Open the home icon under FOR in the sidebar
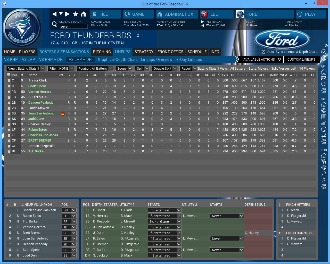 click(324, 155)
